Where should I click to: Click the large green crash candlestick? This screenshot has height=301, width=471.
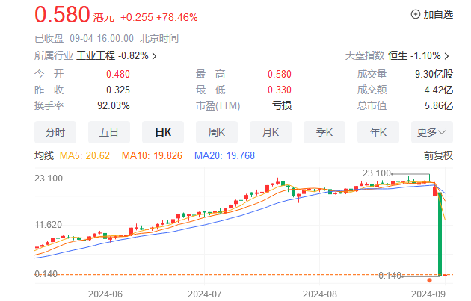click(x=440, y=234)
